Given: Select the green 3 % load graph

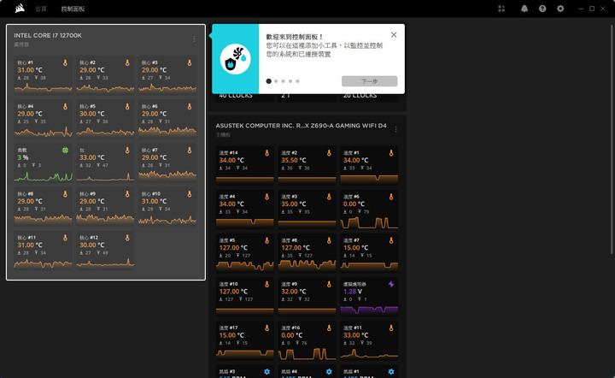Looking at the screenshot, I should click(44, 175).
